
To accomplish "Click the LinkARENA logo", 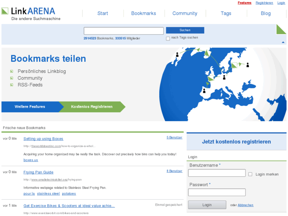I will click(x=28, y=11).
